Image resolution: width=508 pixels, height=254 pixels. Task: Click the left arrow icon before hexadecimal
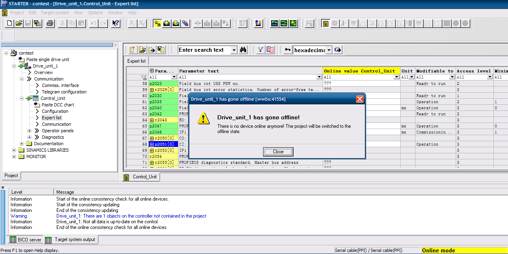click(287, 50)
